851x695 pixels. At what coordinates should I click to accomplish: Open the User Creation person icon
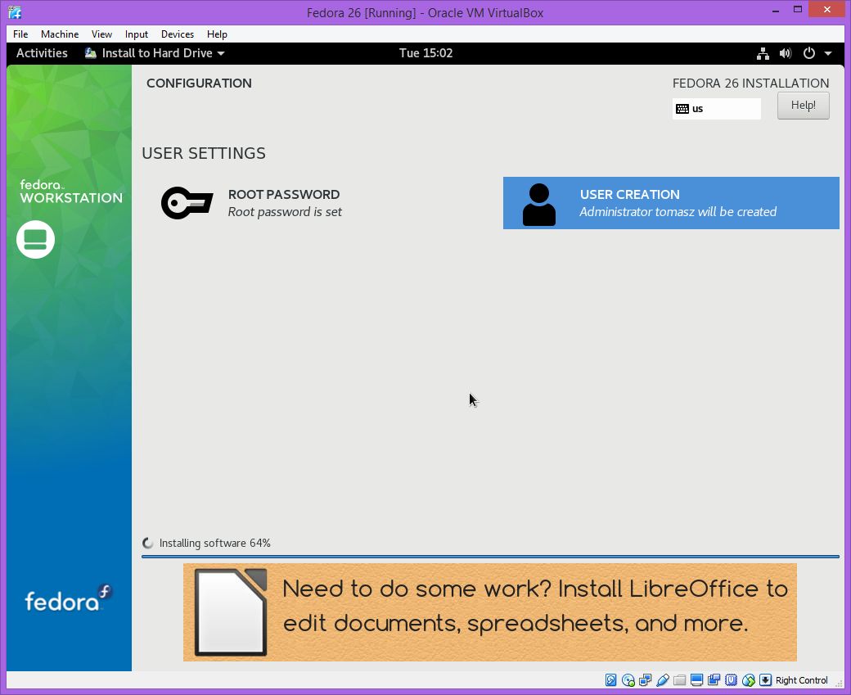(539, 205)
